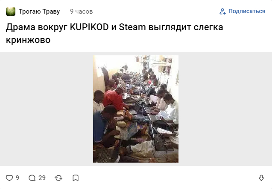
Task: Repost using the circular arrows icon
Action: click(58, 178)
